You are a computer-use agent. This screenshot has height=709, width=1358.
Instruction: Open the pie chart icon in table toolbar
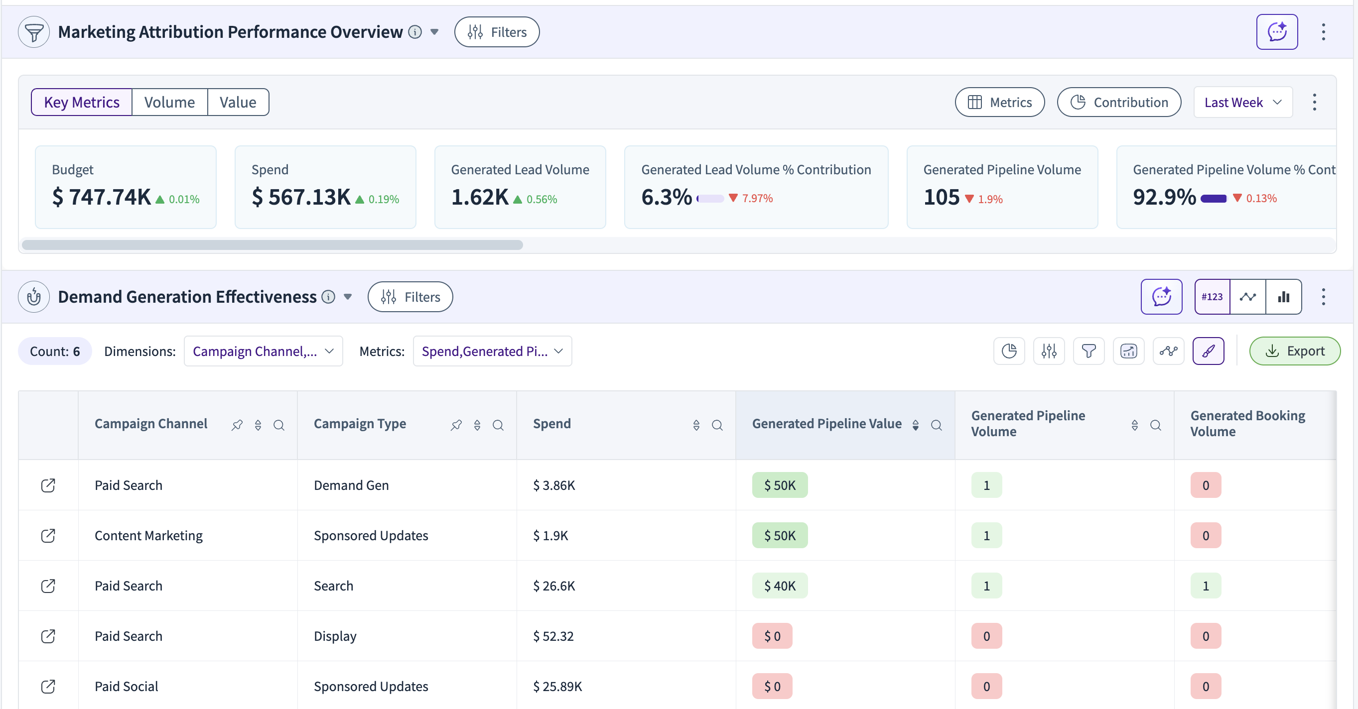coord(1008,351)
